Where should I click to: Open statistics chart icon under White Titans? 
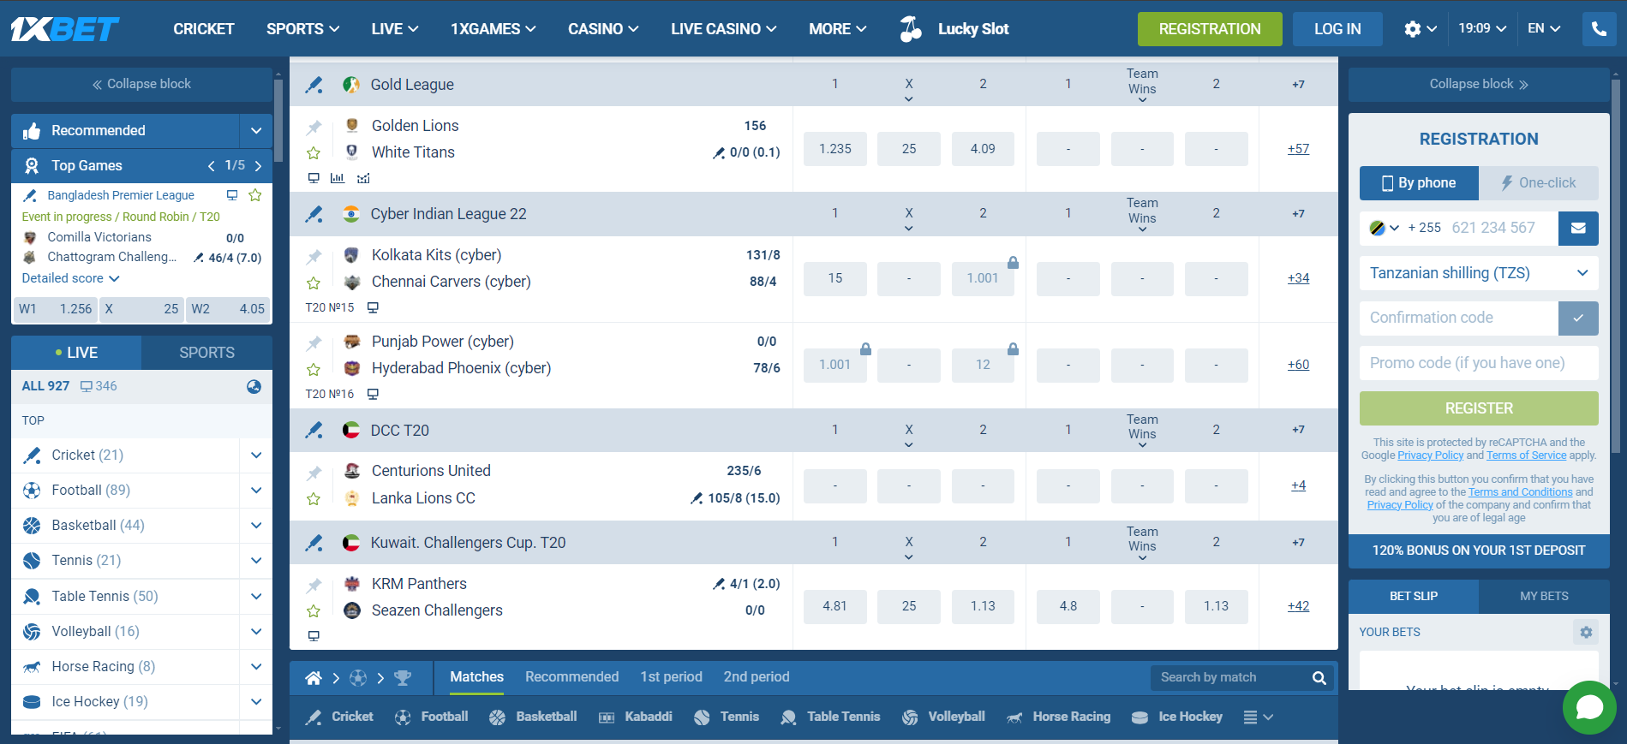(x=338, y=178)
